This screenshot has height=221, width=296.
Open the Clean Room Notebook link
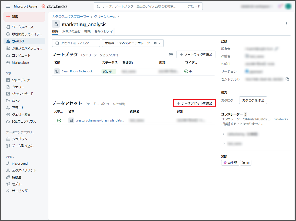click(77, 71)
